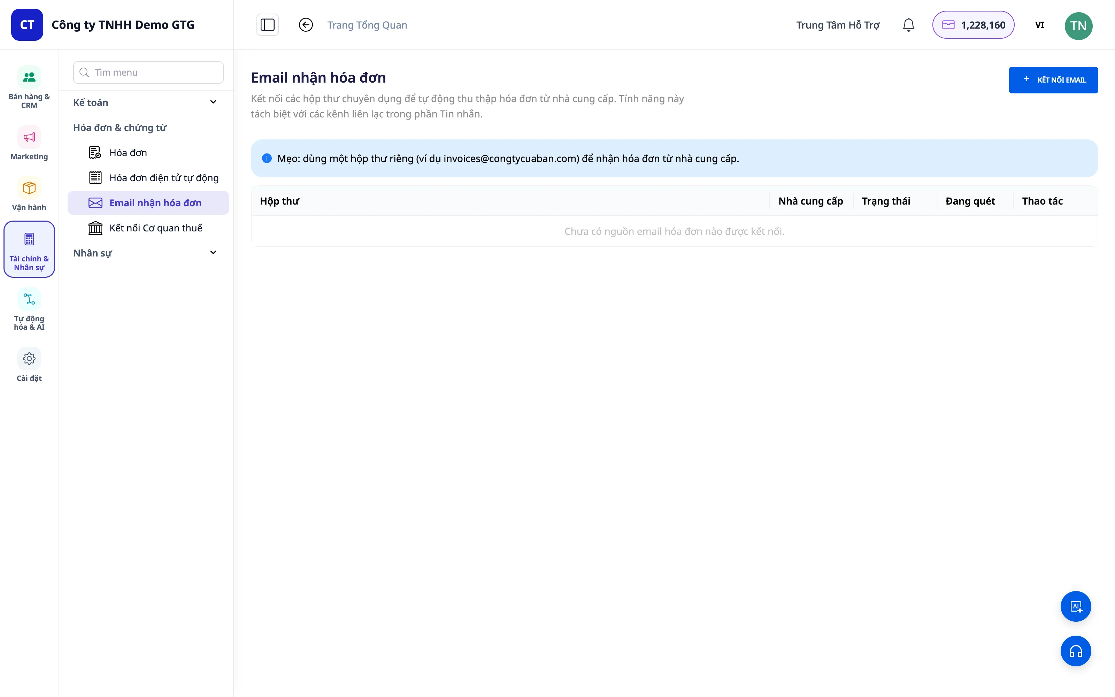Open Cài đặt settings gear
Image resolution: width=1115 pixels, height=697 pixels.
tap(29, 359)
